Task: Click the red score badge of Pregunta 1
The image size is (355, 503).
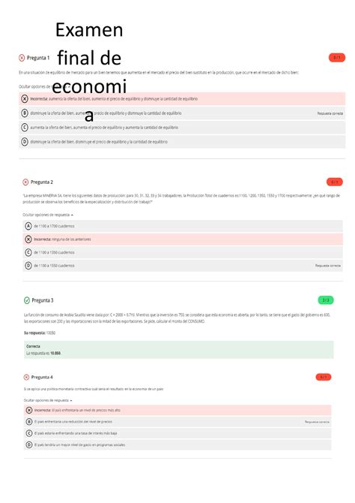Action: click(337, 58)
